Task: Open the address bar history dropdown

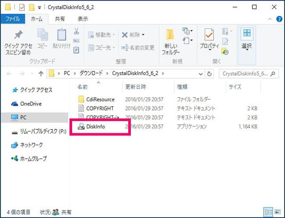Action: [x=201, y=74]
